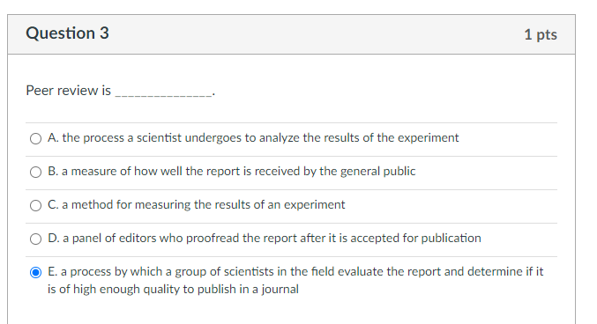Click the selected option E radio button
Screen dimensions: 597x324
(x=35, y=272)
